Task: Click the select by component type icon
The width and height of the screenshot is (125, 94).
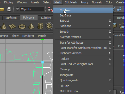Action: click(x=51, y=9)
